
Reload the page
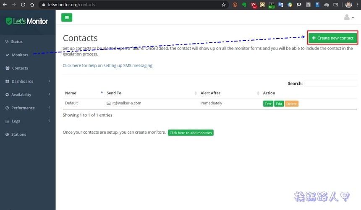tap(23, 5)
